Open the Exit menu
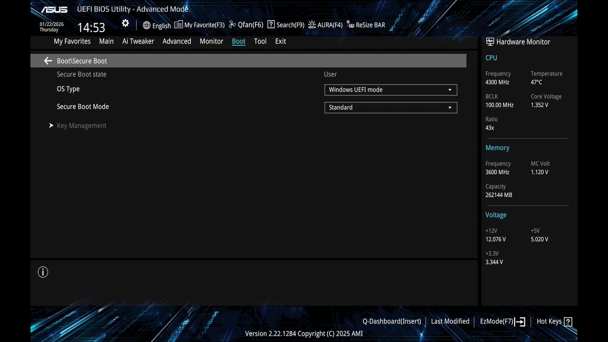 pos(280,41)
